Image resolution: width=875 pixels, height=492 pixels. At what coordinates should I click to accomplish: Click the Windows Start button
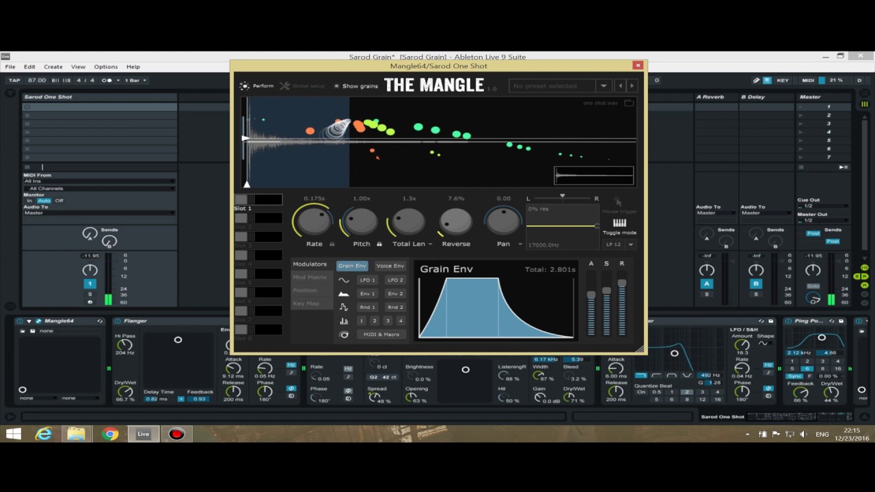[x=13, y=434]
